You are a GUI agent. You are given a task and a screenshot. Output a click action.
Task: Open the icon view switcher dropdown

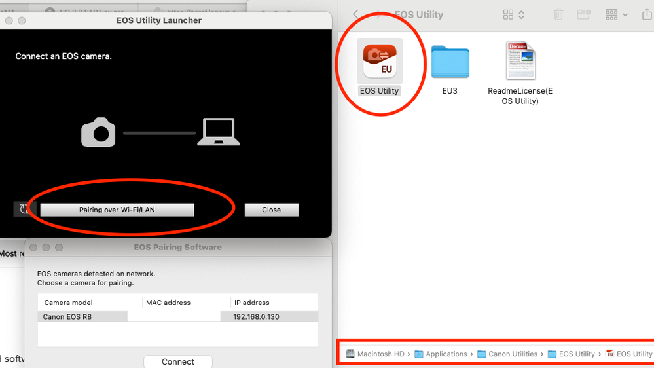(513, 14)
